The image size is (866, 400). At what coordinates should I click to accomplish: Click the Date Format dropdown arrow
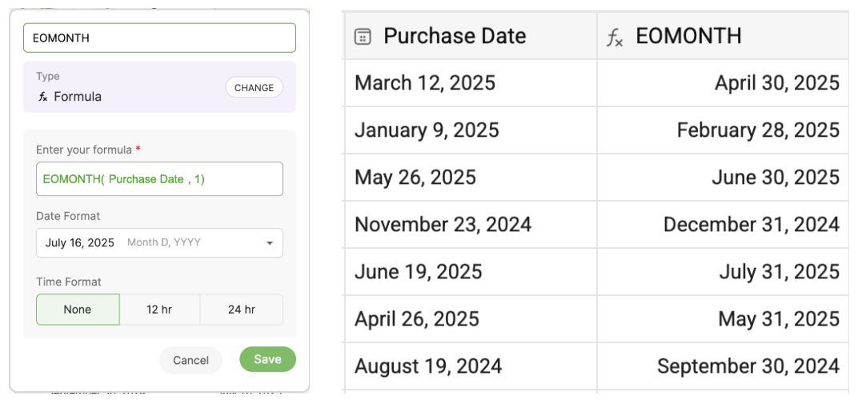(270, 243)
